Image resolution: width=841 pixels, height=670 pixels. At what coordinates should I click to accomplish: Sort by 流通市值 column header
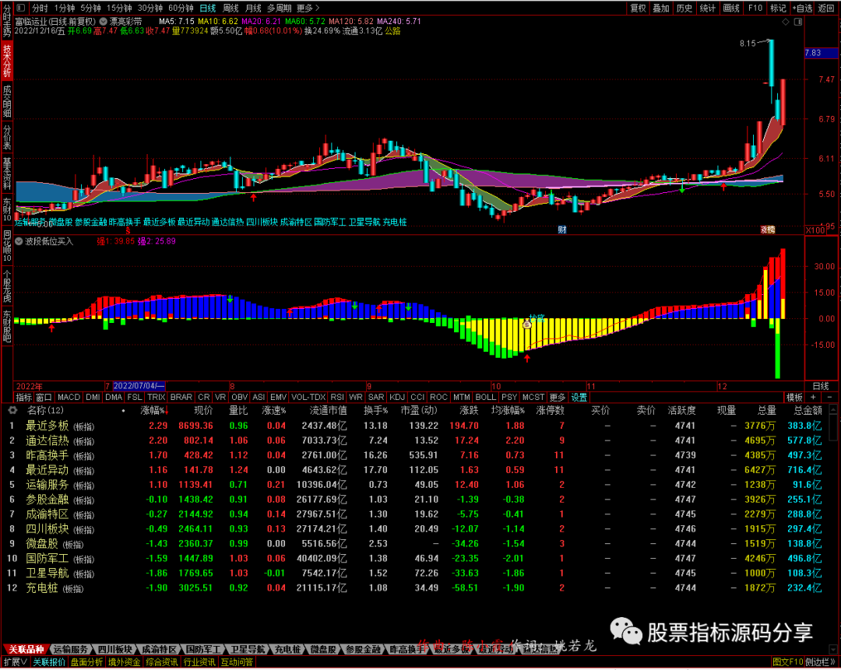pos(329,411)
